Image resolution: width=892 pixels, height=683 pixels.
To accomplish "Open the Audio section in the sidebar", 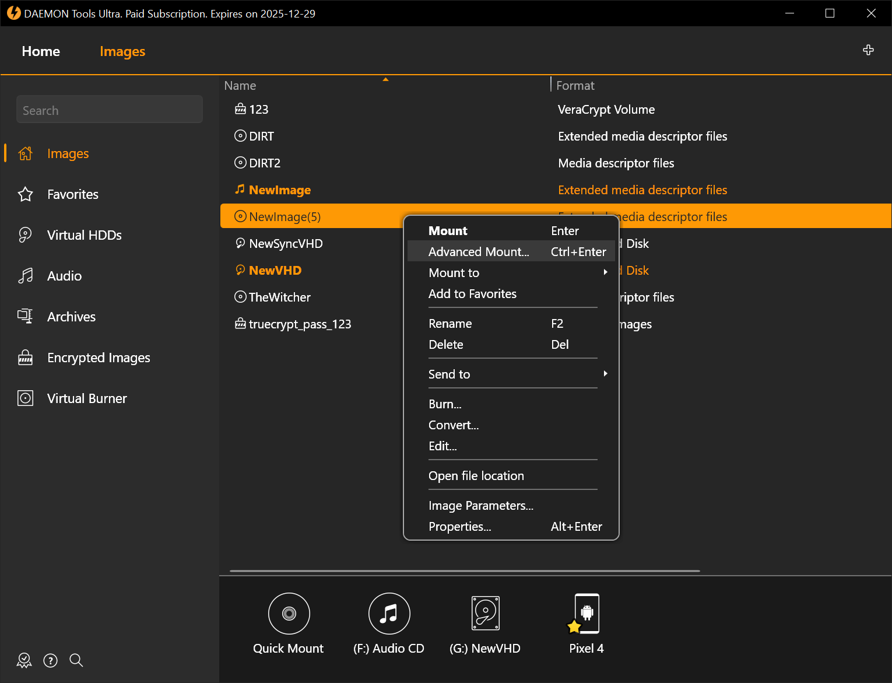I will [x=25, y=275].
